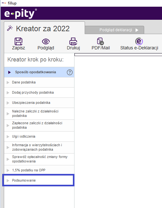This screenshot has width=162, height=208.
Task: Click the Zapisz floppy disk icon
Action: tap(18, 41)
